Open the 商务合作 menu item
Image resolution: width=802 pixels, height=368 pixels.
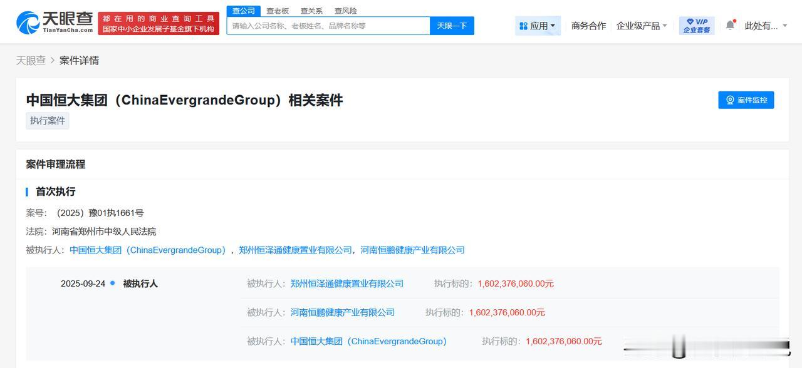point(588,26)
